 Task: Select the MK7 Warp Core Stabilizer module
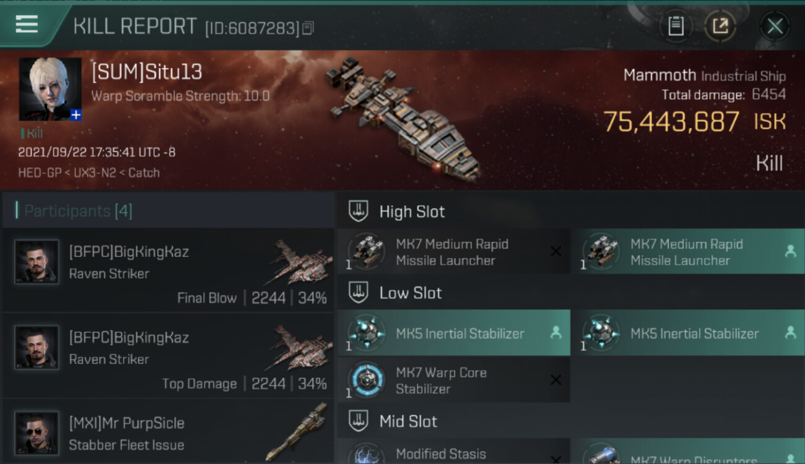(x=453, y=380)
